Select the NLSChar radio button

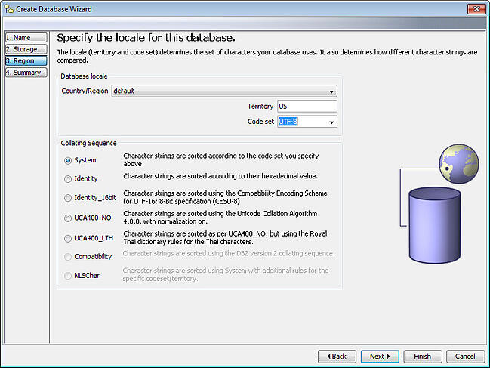tap(68, 276)
